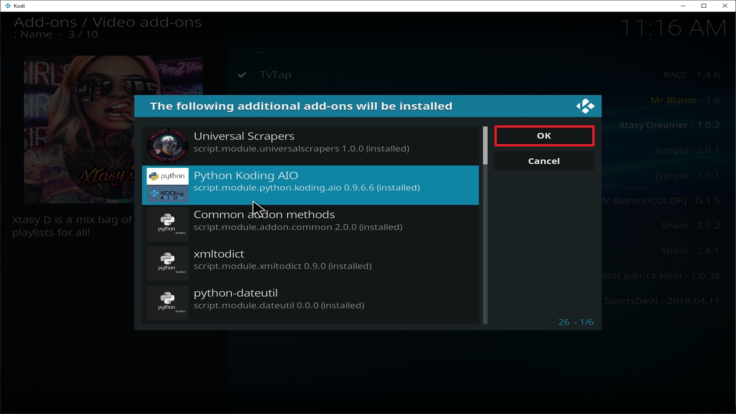736x414 pixels.
Task: Minimize the Kodi window
Action: click(683, 6)
